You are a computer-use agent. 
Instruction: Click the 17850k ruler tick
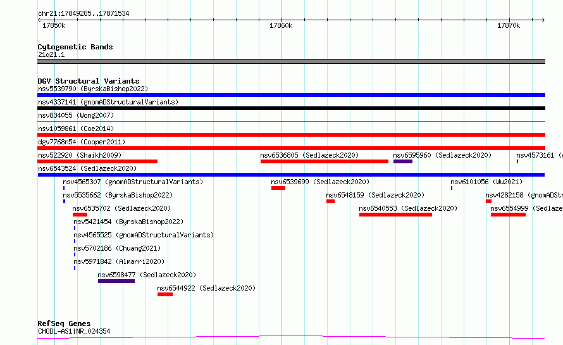[x=54, y=25]
